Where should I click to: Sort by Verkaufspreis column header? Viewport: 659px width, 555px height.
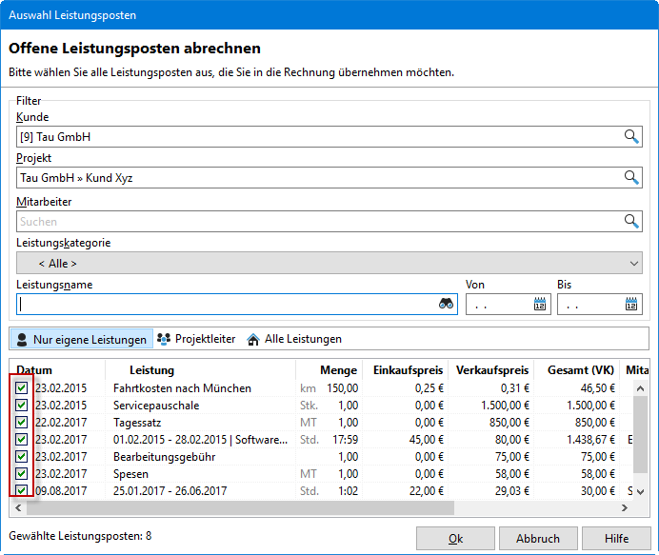491,370
